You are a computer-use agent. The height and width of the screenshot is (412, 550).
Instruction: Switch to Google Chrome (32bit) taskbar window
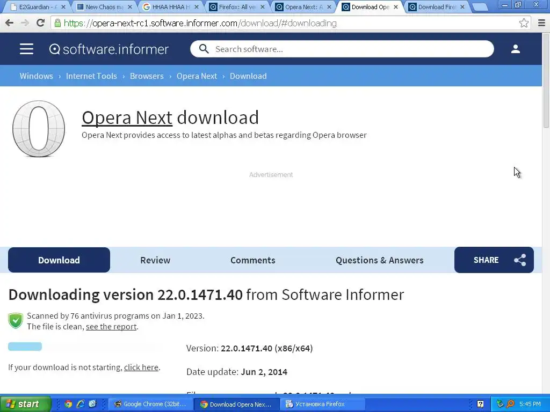tap(150, 404)
